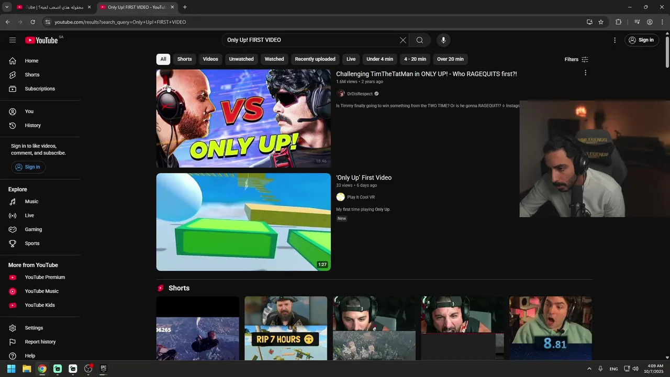
Task: Select the Watched filter chip
Action: click(x=274, y=59)
